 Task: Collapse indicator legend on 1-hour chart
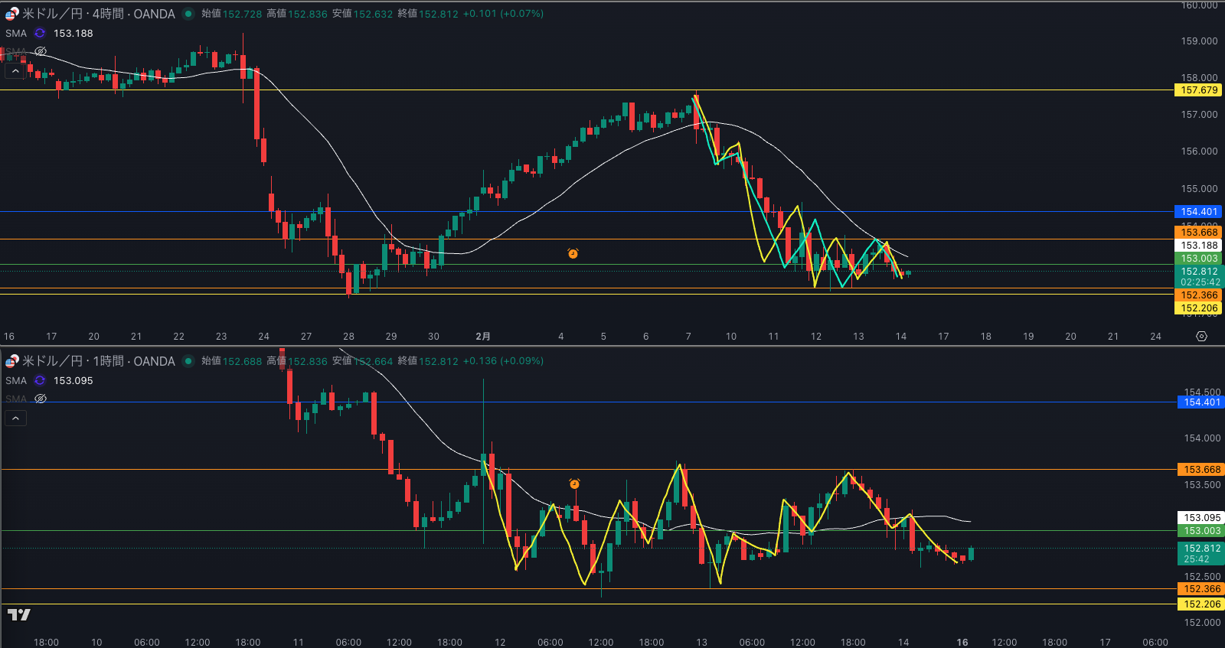pyautogui.click(x=15, y=418)
